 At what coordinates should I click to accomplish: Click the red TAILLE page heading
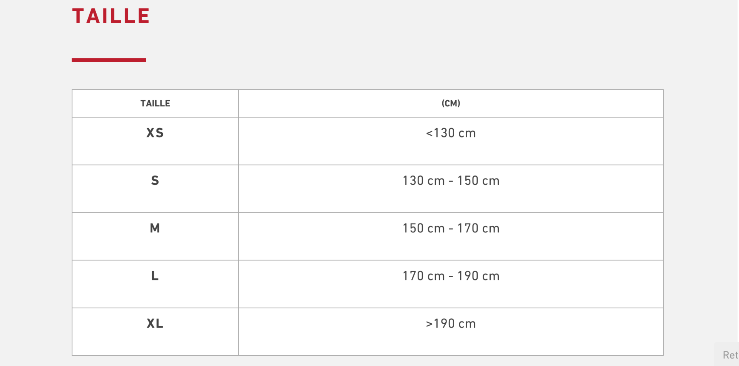111,17
